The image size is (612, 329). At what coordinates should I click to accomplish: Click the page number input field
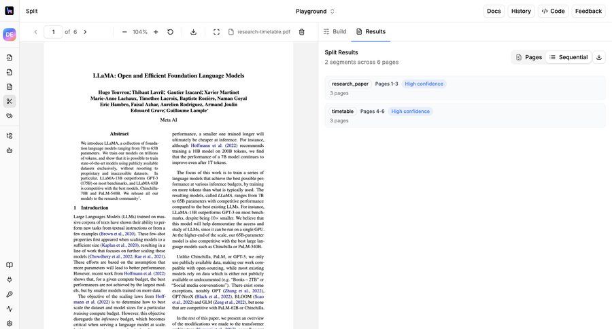click(53, 32)
